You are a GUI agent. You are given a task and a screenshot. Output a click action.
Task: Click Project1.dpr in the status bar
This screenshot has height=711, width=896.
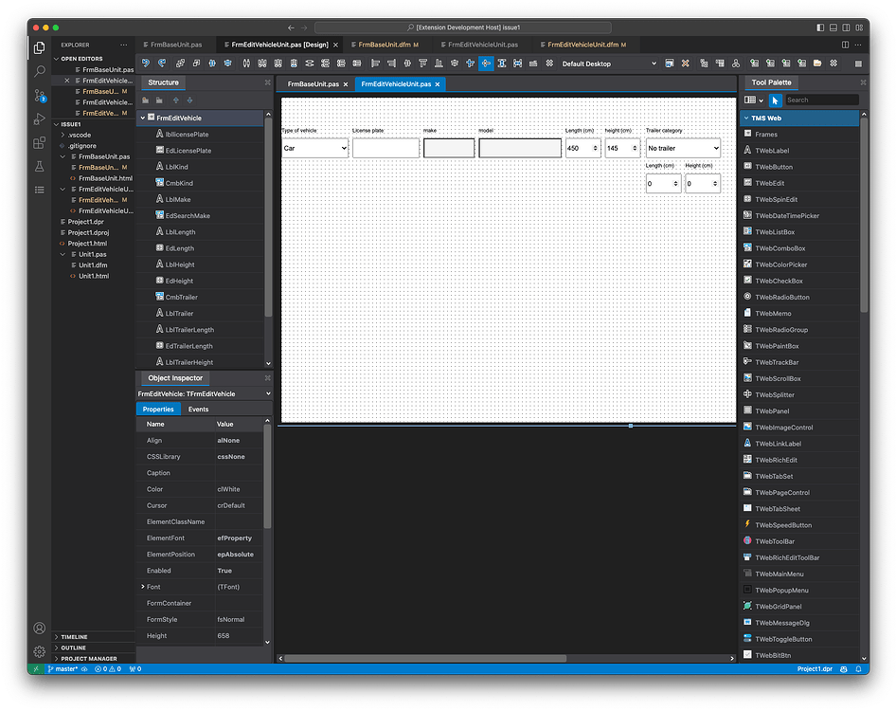pos(815,669)
